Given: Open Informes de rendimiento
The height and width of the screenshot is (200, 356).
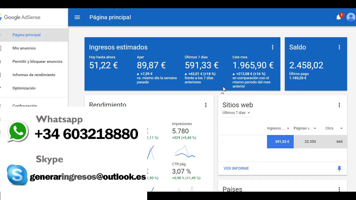Looking at the screenshot, I should [34, 75].
